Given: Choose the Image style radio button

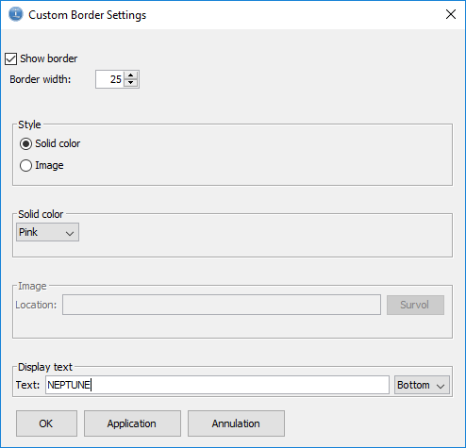Looking at the screenshot, I should (x=25, y=166).
